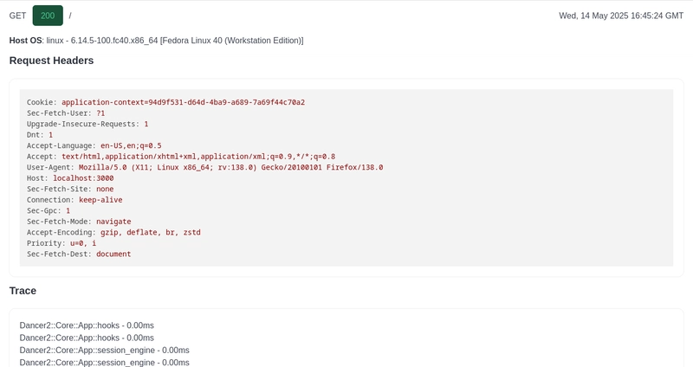Viewport: 693px width, 367px height.
Task: Click the Upgrade-Insecure-Requests header line
Action: [x=87, y=124]
